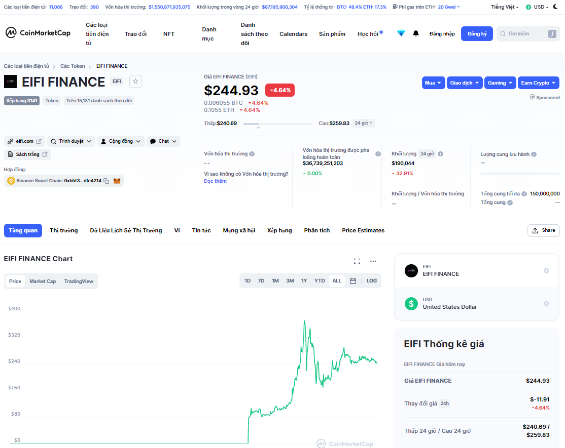Expand the Mua dropdown
This screenshot has width=565, height=448.
coord(433,83)
